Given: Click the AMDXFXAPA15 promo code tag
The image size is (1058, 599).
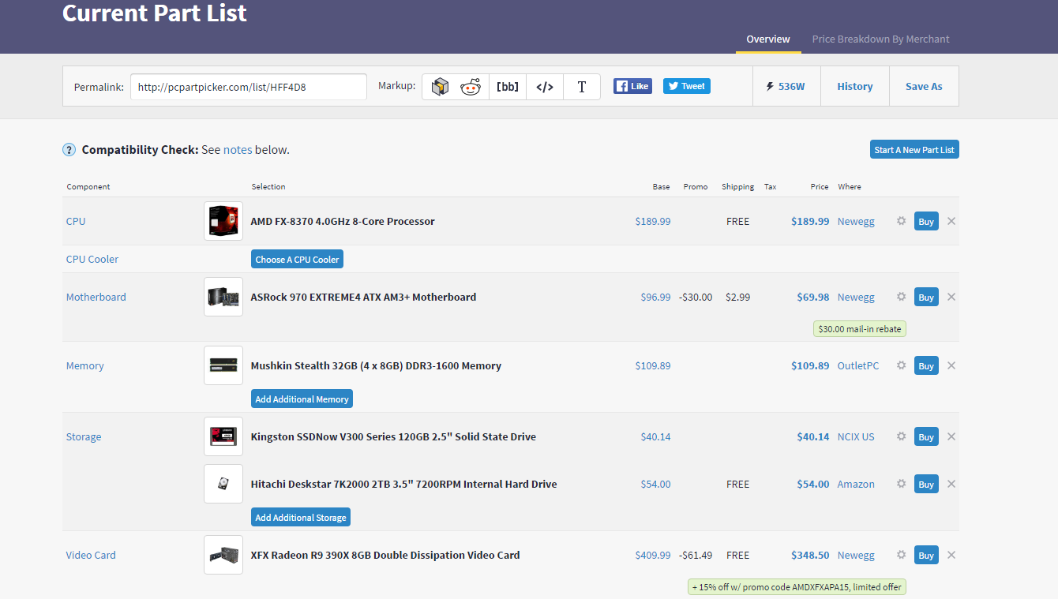Looking at the screenshot, I should (797, 587).
